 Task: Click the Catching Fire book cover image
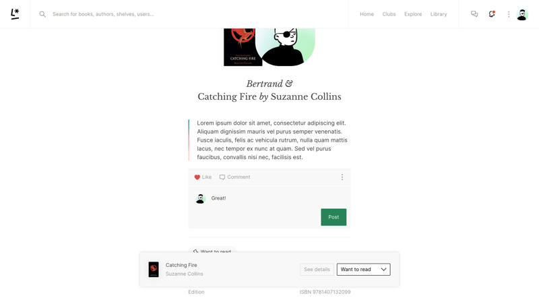coord(243,47)
